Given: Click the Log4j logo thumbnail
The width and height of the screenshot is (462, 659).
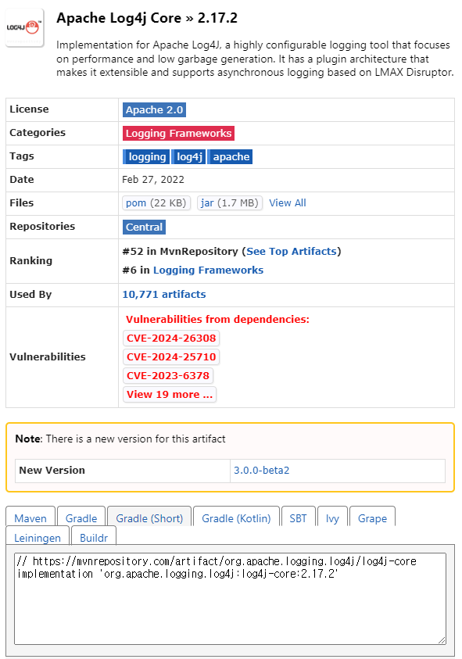Looking at the screenshot, I should click(x=24, y=27).
